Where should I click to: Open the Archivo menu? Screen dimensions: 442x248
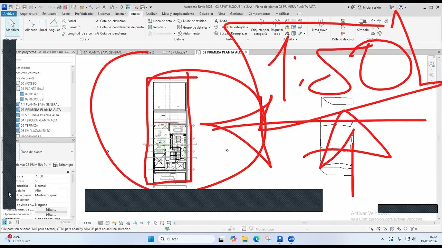point(9,14)
